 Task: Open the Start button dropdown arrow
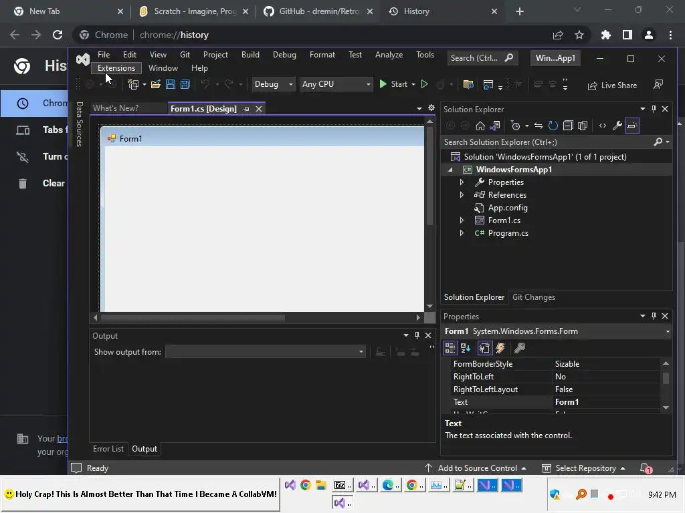click(x=413, y=84)
